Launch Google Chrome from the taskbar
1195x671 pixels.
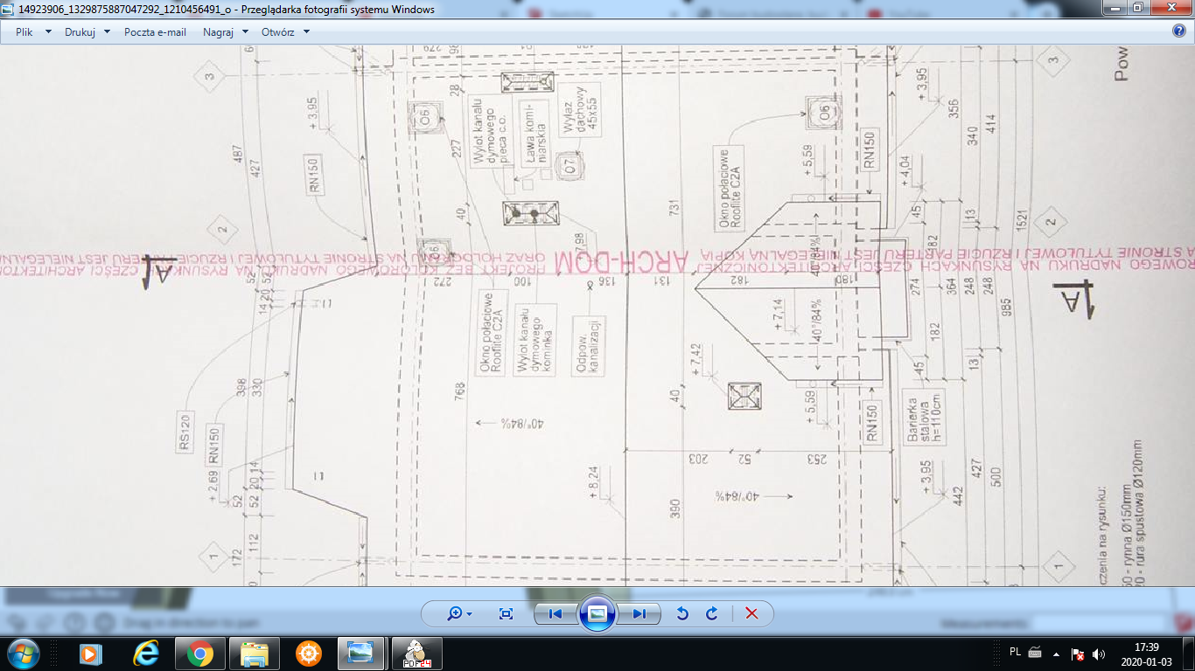pyautogui.click(x=200, y=653)
